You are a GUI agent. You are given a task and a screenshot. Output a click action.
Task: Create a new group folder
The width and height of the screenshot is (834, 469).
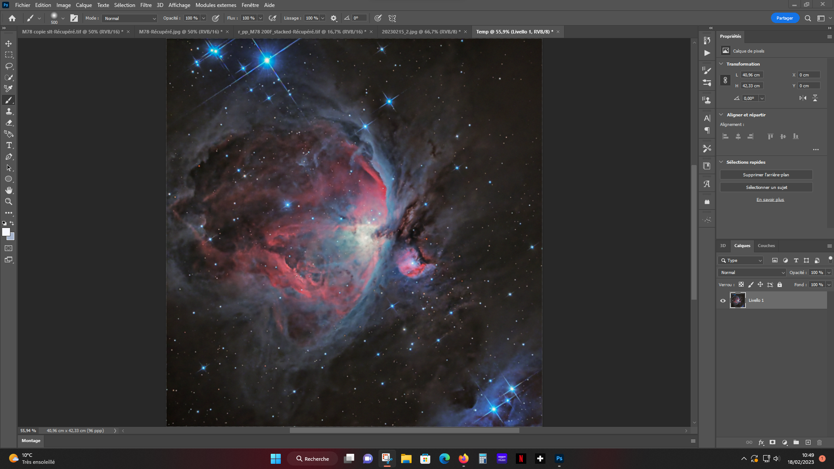coord(796,443)
